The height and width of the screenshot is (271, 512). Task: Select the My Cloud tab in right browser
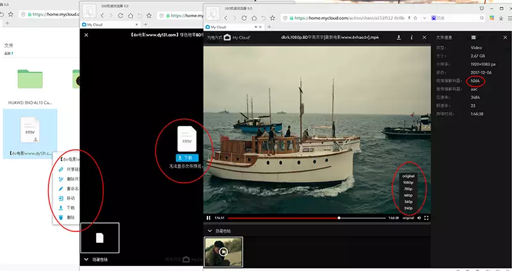point(234,27)
